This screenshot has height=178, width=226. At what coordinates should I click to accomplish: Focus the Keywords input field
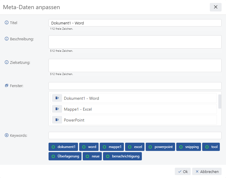coord(135,135)
